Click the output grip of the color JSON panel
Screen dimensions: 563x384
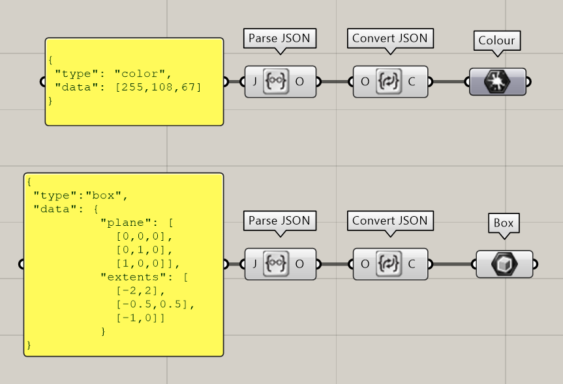pyautogui.click(x=226, y=82)
